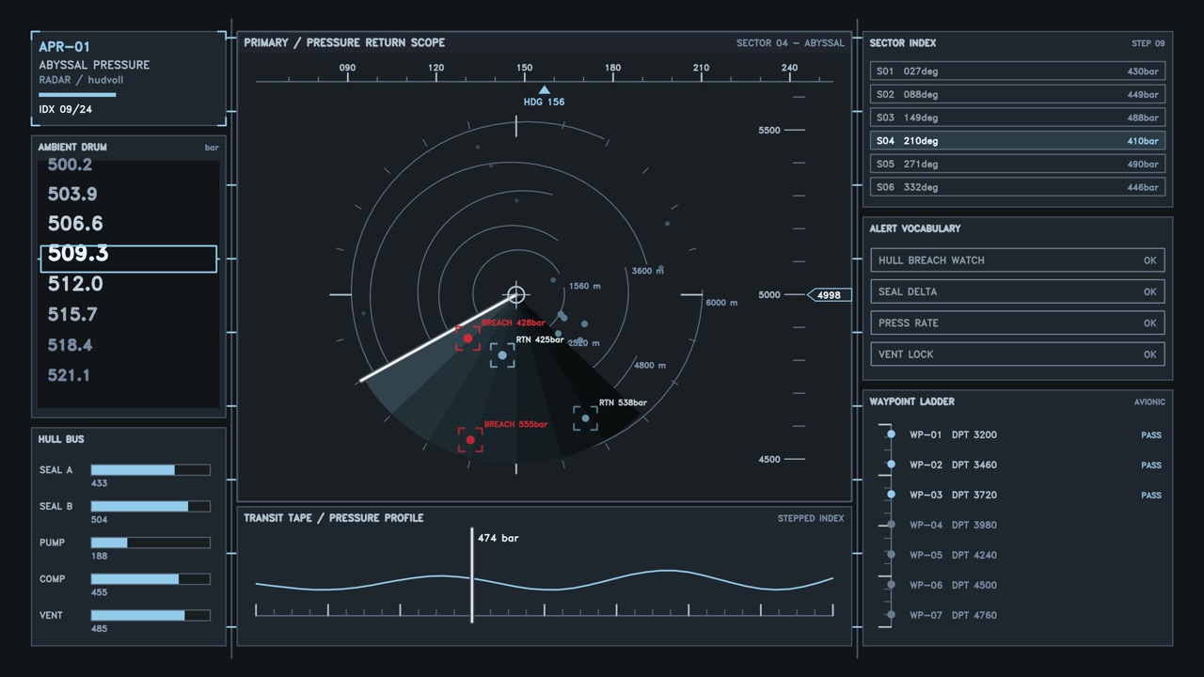Click the SECTOR 04 – ABYSSAL header label
Viewport: 1204px width, 677px height.
tap(790, 43)
